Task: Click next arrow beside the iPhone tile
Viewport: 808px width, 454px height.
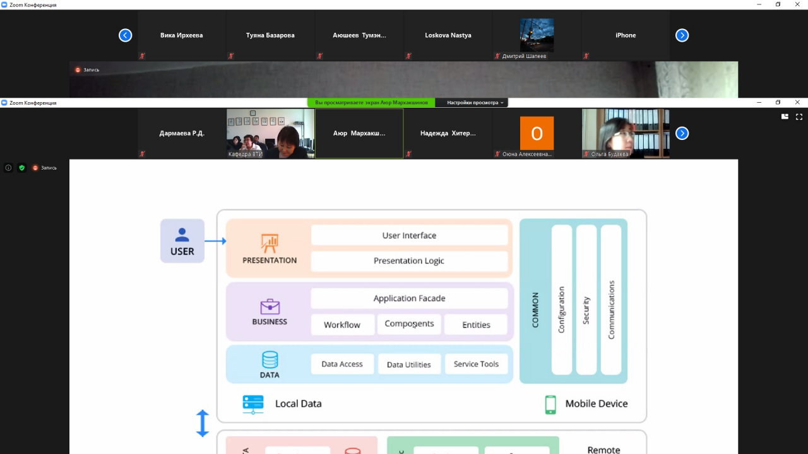Action: pyautogui.click(x=682, y=35)
